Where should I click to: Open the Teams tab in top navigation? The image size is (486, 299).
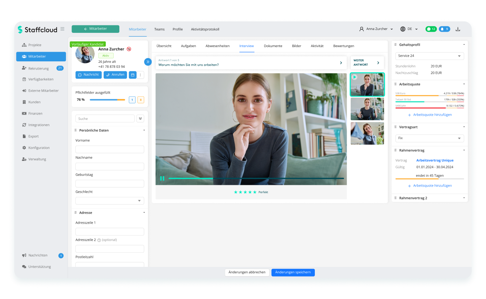coord(159,29)
